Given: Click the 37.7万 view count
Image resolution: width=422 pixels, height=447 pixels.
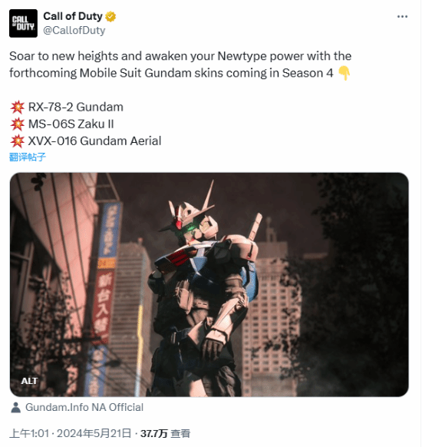Looking at the screenshot, I should pyautogui.click(x=153, y=434).
